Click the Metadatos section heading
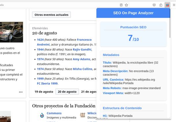The width and height of the screenshot is (176, 122). [x=111, y=55]
